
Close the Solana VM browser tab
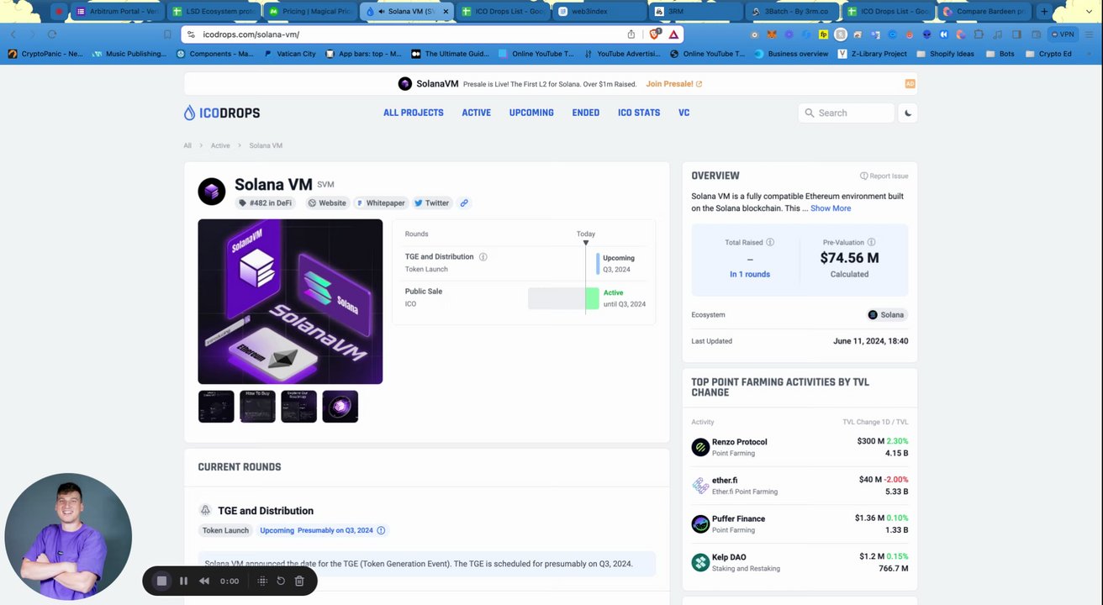click(x=446, y=12)
